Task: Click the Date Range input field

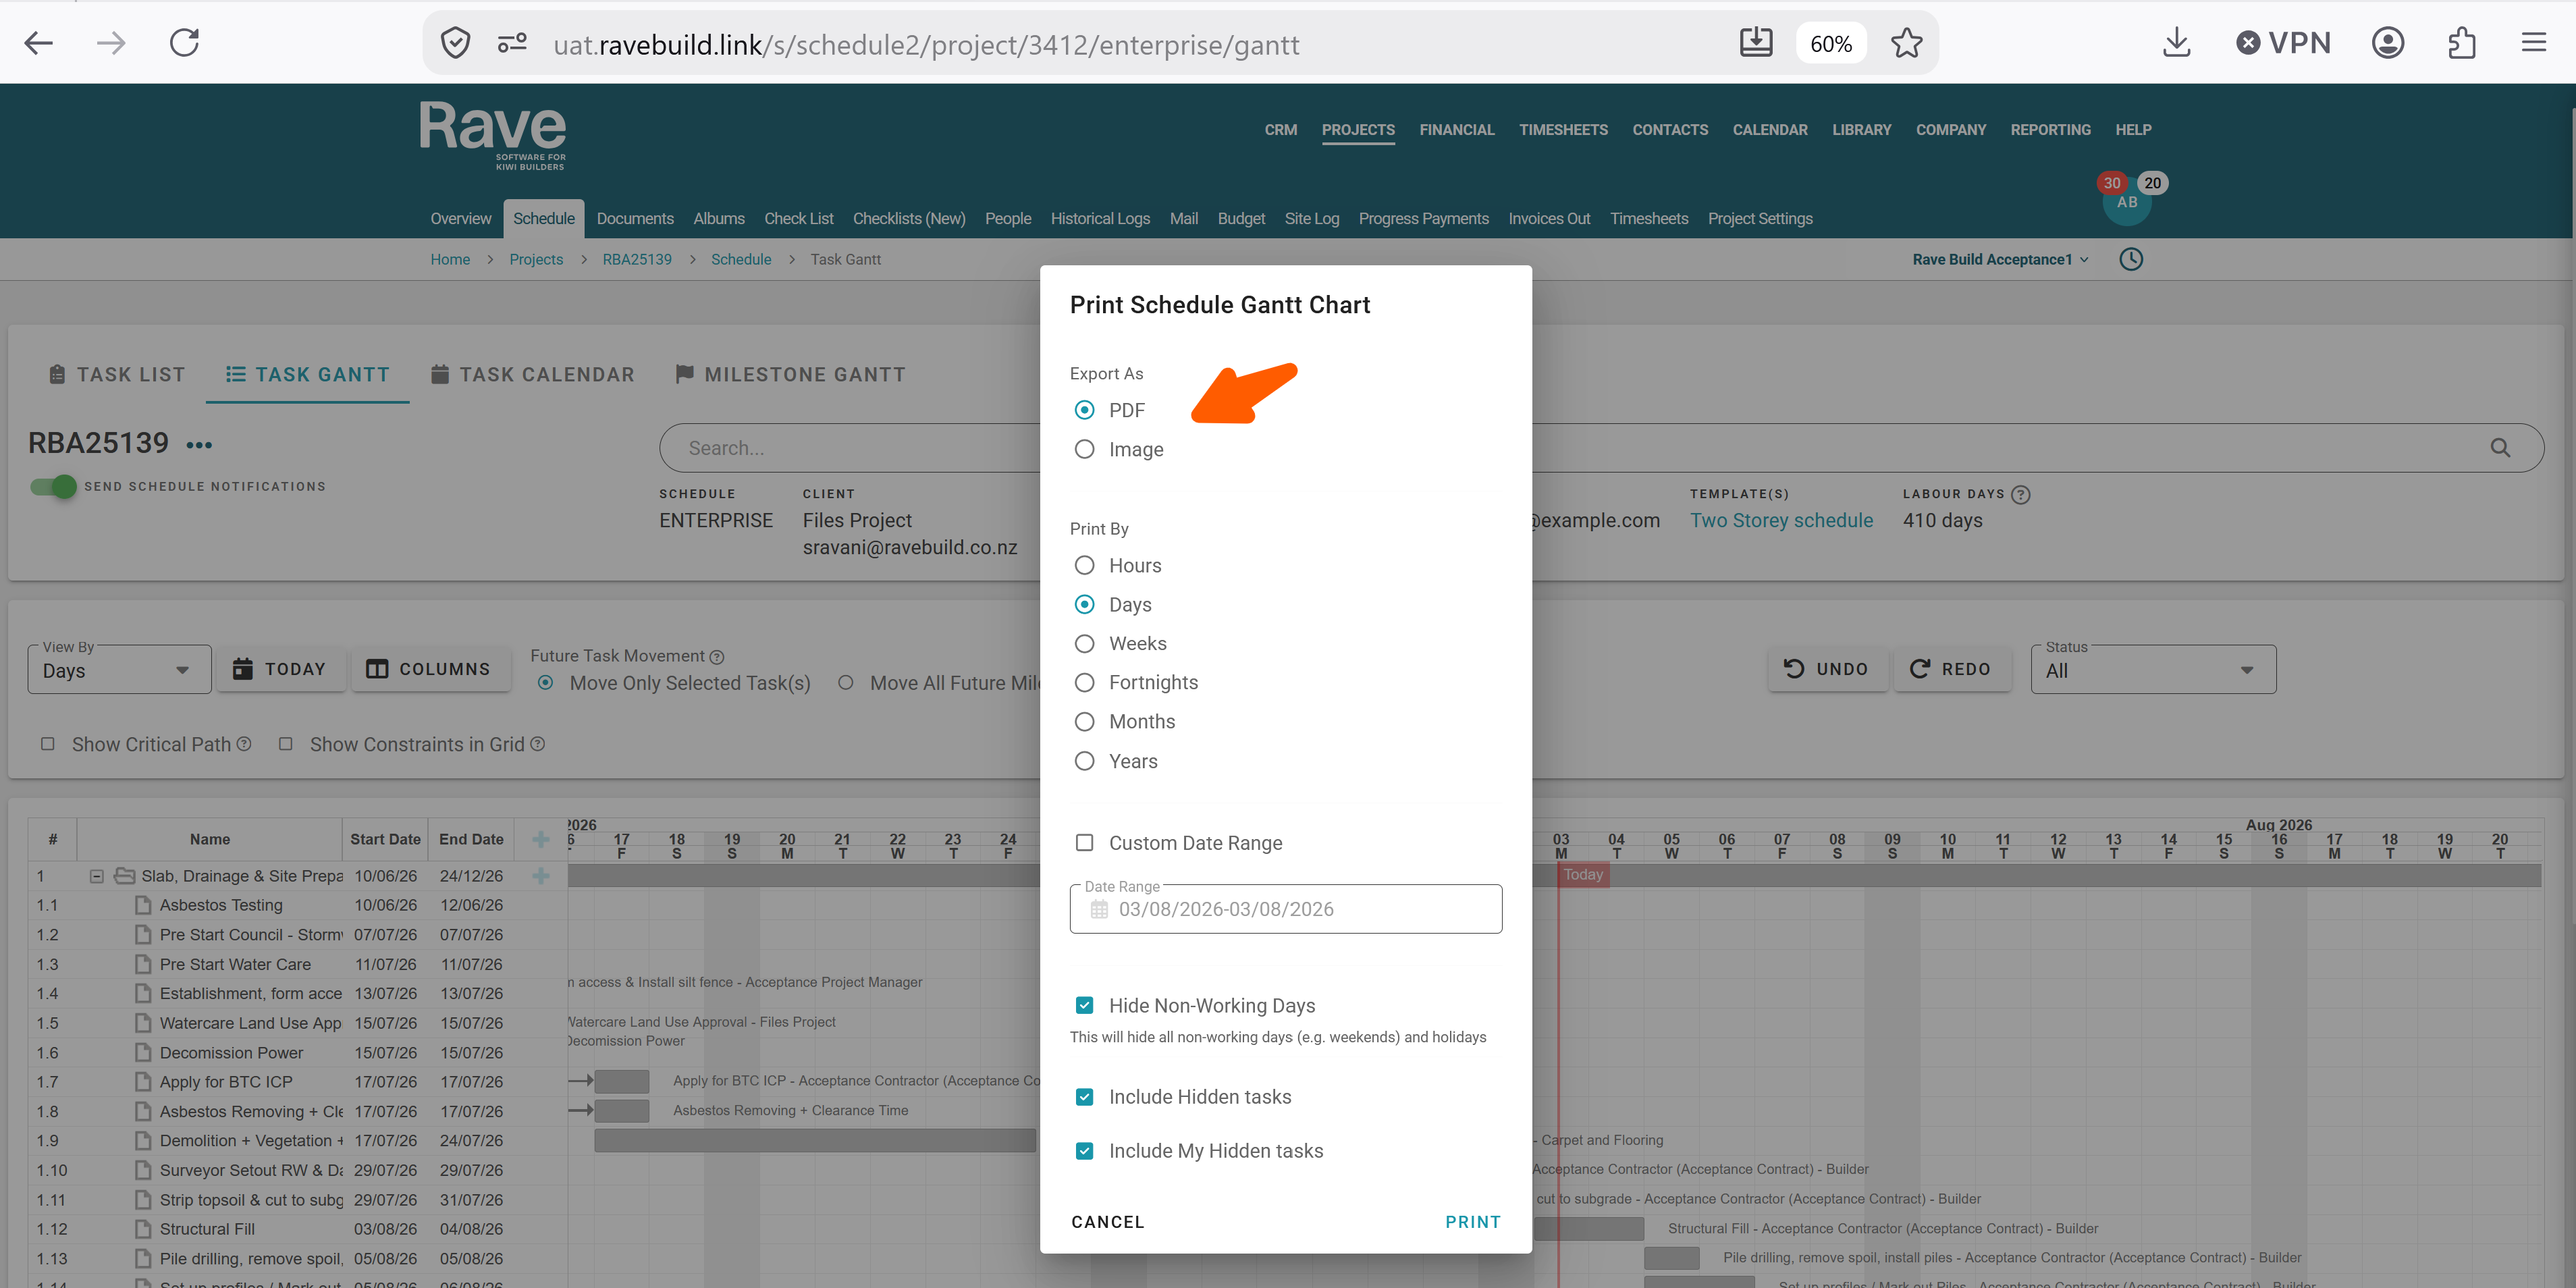Action: coord(1285,909)
